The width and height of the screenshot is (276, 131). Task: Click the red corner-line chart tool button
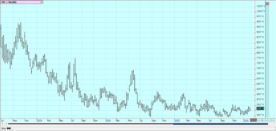coord(259,120)
